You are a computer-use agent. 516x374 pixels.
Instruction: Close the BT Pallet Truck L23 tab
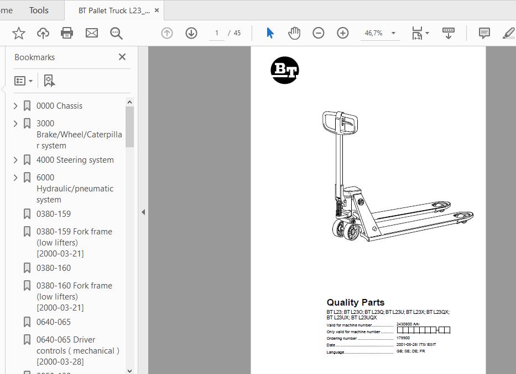pos(157,10)
